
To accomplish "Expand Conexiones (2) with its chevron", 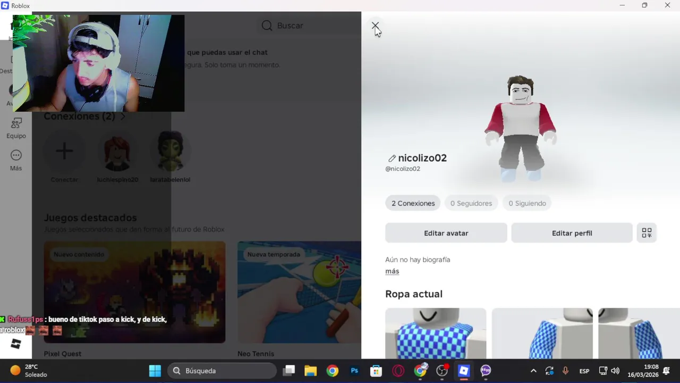I will click(x=123, y=116).
